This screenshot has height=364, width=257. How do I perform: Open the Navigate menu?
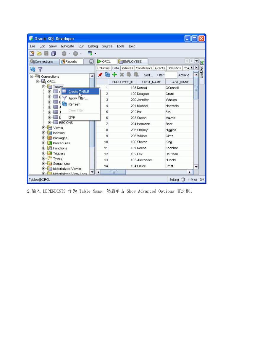[x=68, y=46]
